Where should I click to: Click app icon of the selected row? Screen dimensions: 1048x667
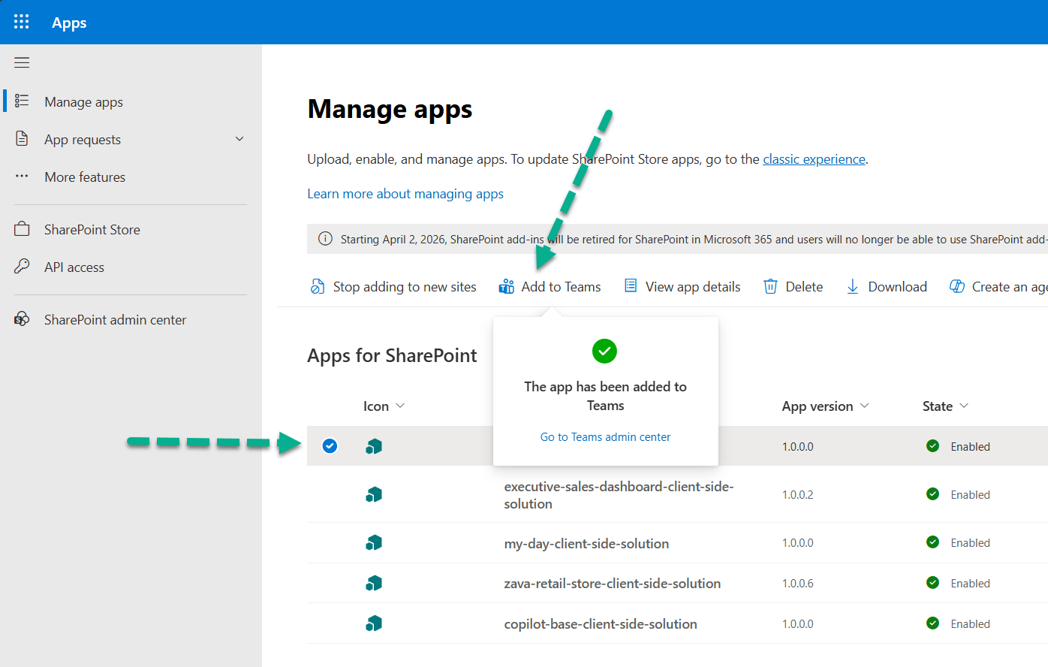tap(374, 446)
